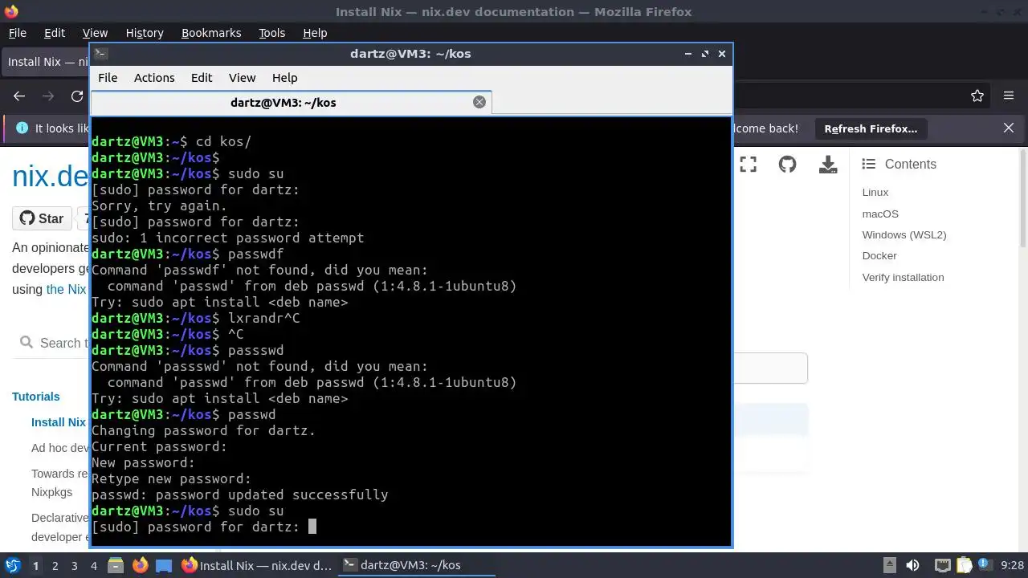Viewport: 1028px width, 578px height.
Task: Open Install Nix in the sidebar
Action: (x=59, y=422)
